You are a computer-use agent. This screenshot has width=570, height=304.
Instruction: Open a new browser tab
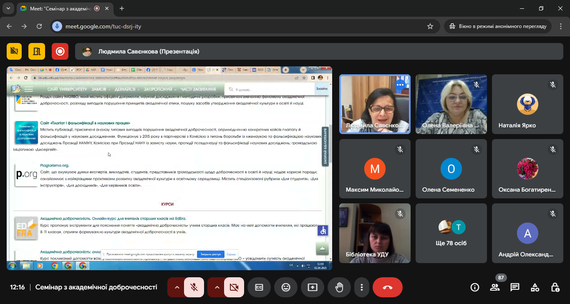122,8
